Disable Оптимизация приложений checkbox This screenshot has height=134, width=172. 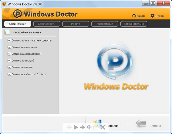(9, 54)
